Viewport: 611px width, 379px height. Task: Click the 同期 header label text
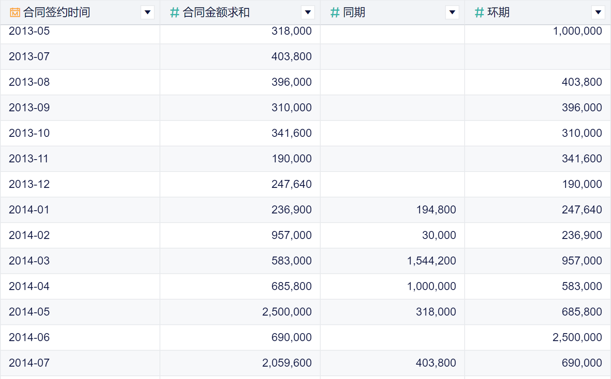coord(354,13)
